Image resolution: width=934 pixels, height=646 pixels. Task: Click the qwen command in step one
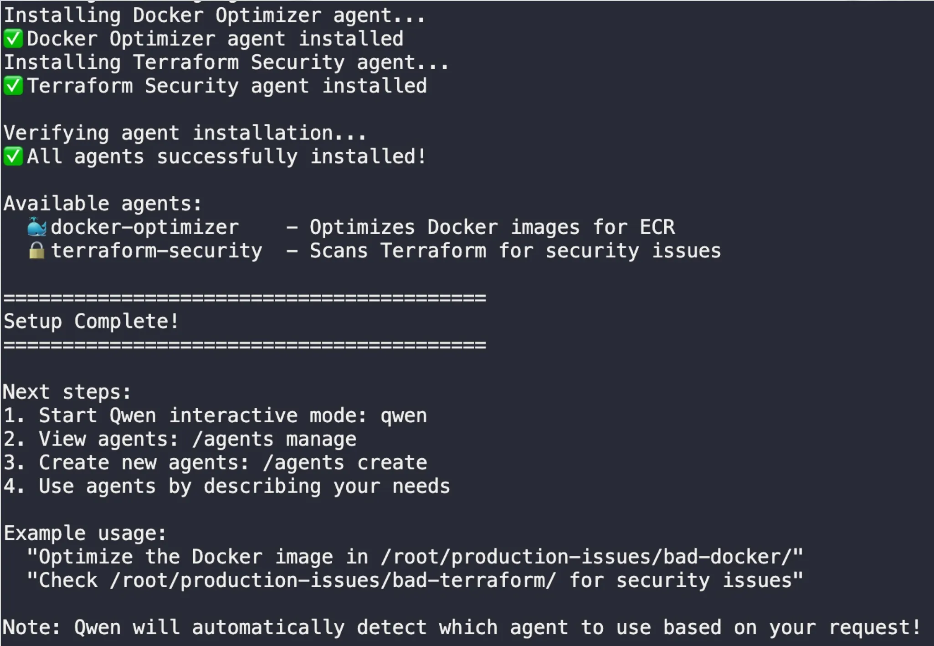coord(404,415)
